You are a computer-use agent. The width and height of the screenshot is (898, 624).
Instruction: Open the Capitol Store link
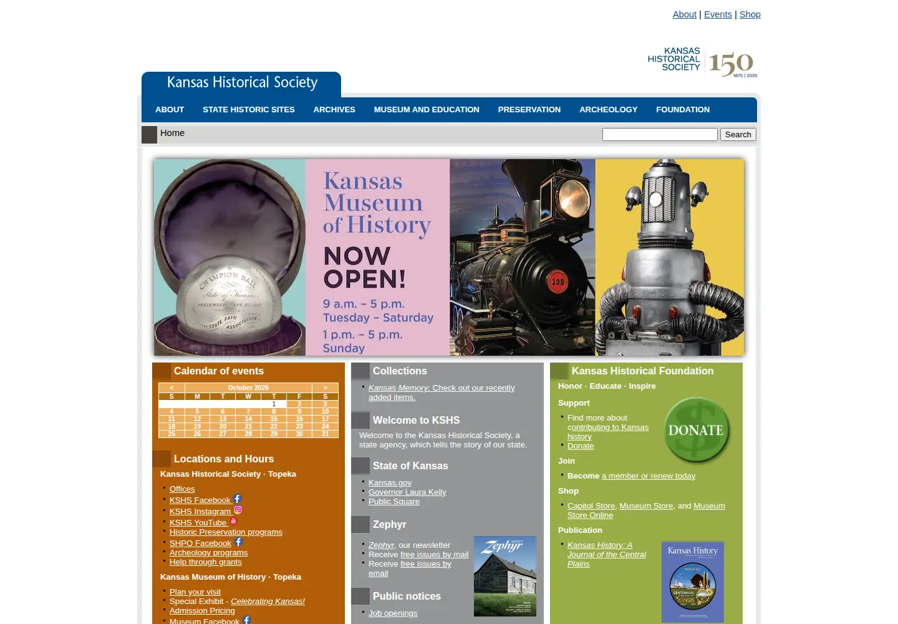point(591,506)
